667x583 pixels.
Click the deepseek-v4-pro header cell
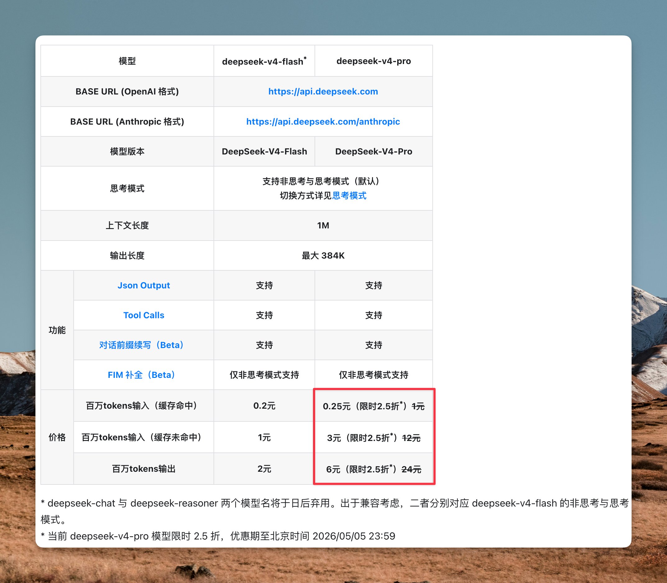(374, 61)
